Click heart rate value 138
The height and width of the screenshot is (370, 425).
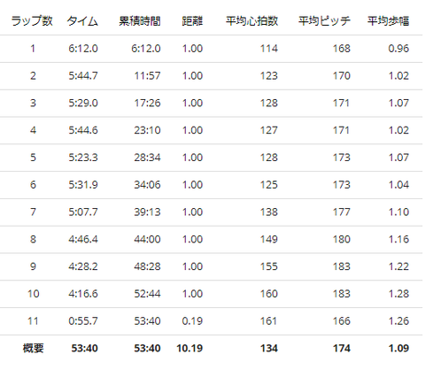pos(269,212)
